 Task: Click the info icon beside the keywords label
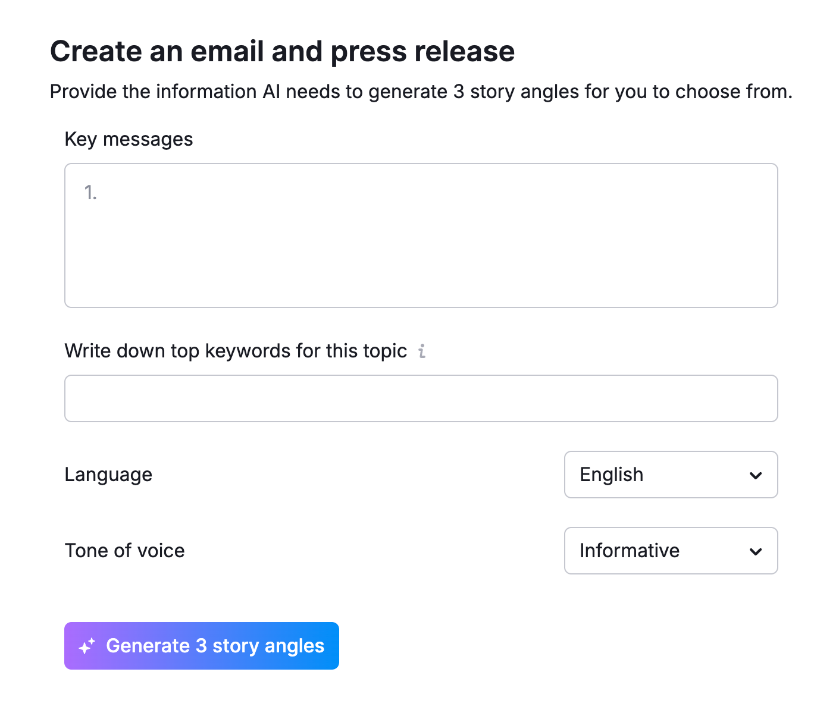point(422,351)
